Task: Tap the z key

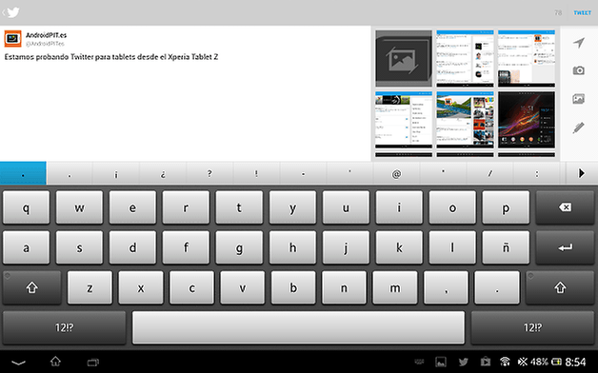Action: tap(90, 287)
